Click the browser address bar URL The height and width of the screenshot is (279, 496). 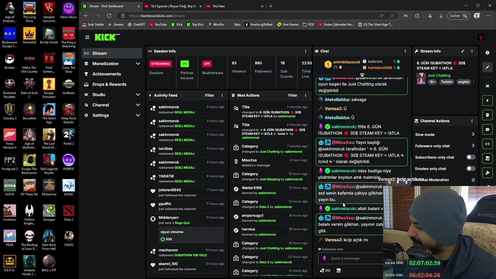coord(157,16)
